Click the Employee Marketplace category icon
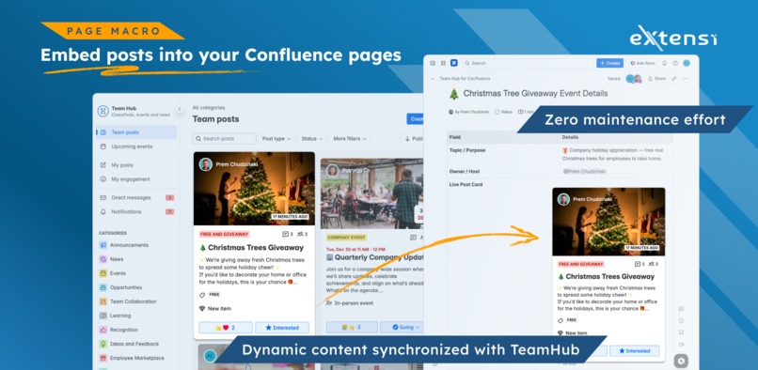 pyautogui.click(x=103, y=358)
